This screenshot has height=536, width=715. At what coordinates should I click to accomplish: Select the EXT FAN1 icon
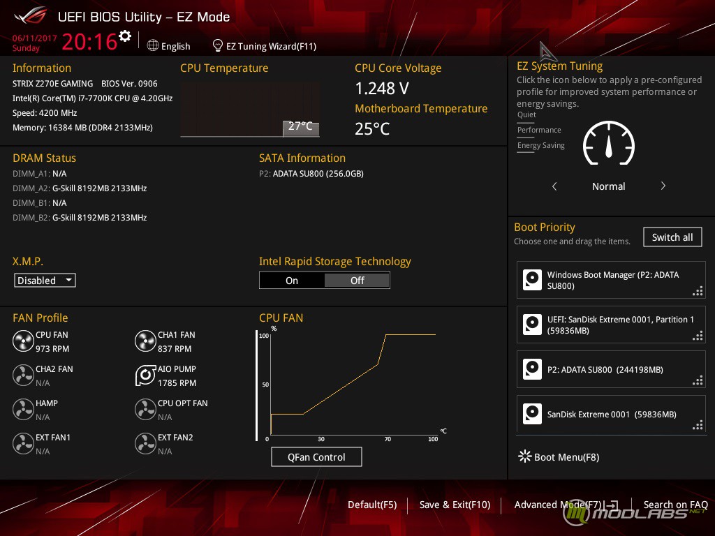point(23,444)
